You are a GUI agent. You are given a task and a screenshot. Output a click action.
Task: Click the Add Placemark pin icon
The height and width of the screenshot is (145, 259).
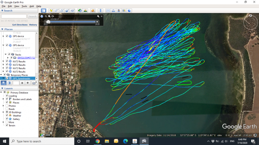coord(51,11)
